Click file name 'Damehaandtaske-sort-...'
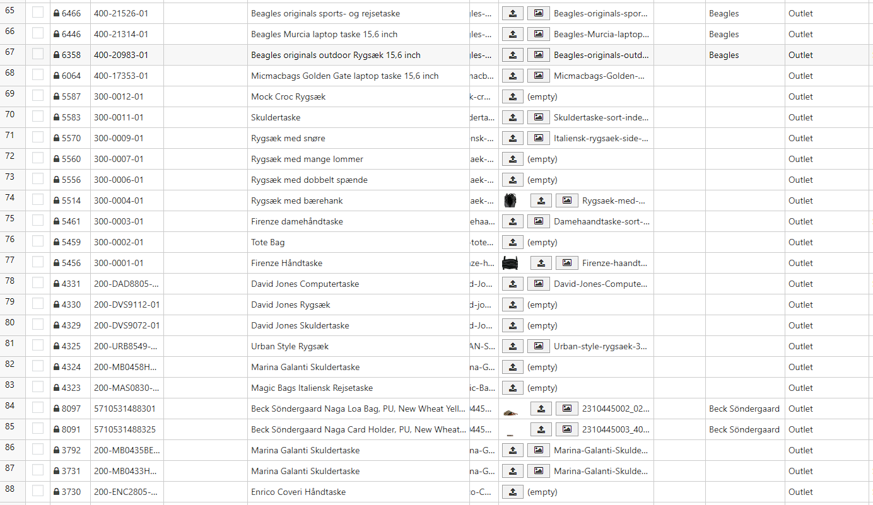This screenshot has height=505, width=873. tap(602, 221)
